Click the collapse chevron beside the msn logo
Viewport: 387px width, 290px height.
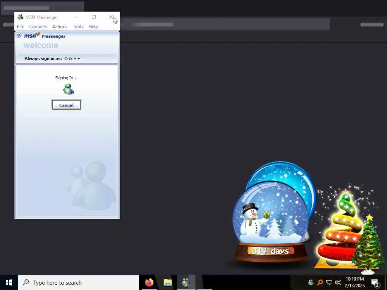[x=18, y=35]
